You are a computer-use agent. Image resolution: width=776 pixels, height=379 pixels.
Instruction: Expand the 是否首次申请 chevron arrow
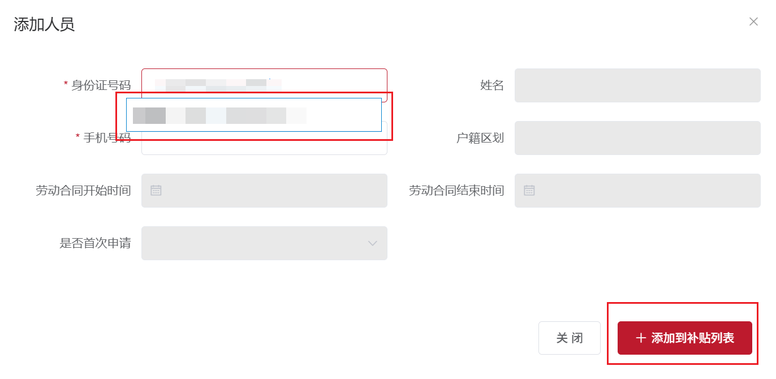[x=372, y=243]
